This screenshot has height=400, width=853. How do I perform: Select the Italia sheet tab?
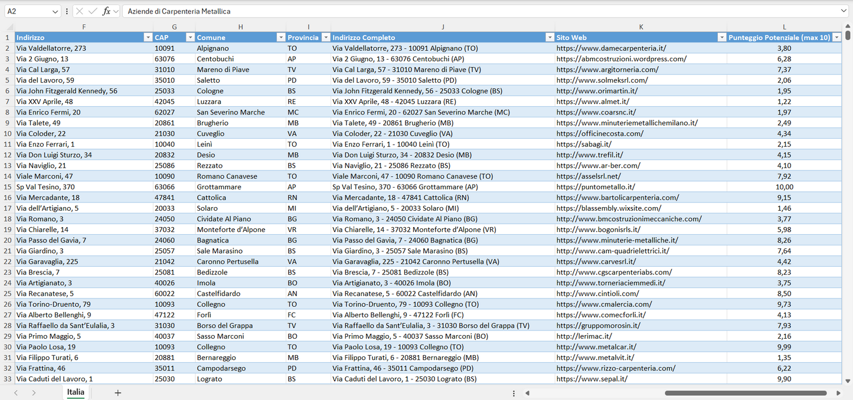click(x=75, y=392)
